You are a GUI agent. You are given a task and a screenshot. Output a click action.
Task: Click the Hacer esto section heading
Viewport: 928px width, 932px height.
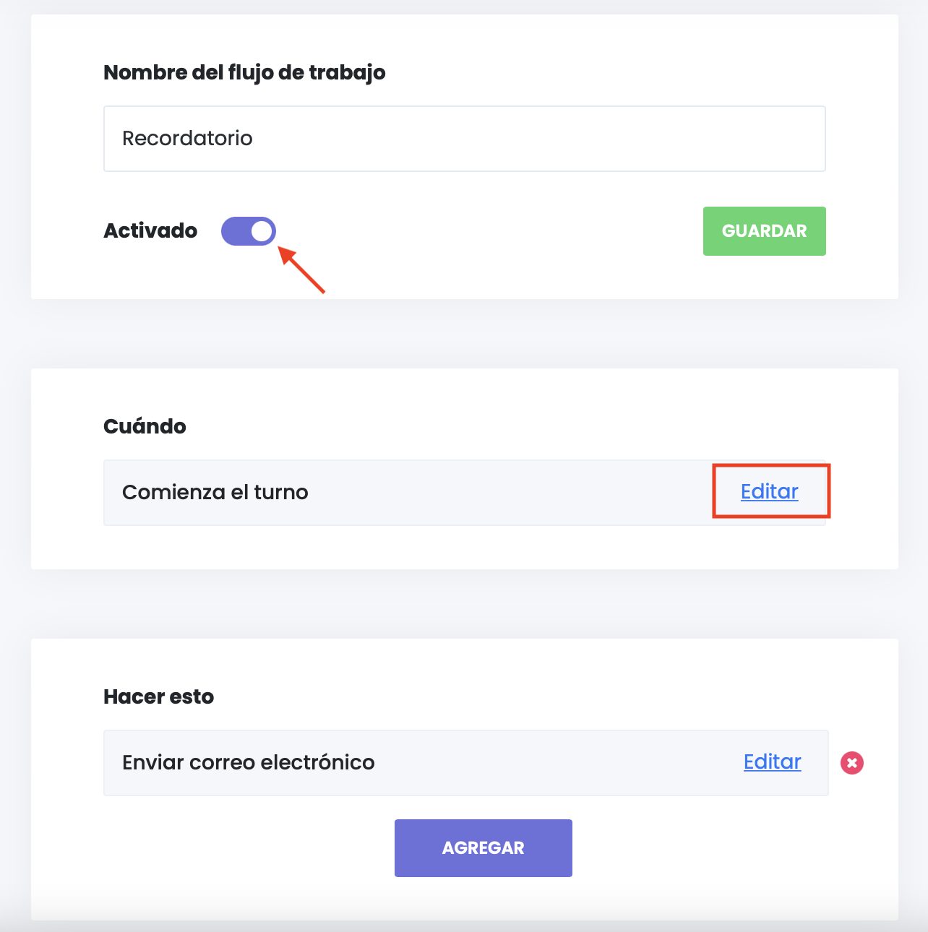[x=159, y=696]
